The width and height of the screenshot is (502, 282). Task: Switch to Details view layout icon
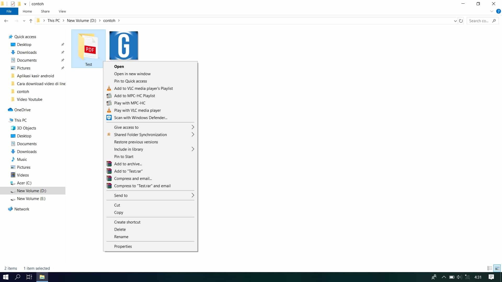[490, 268]
